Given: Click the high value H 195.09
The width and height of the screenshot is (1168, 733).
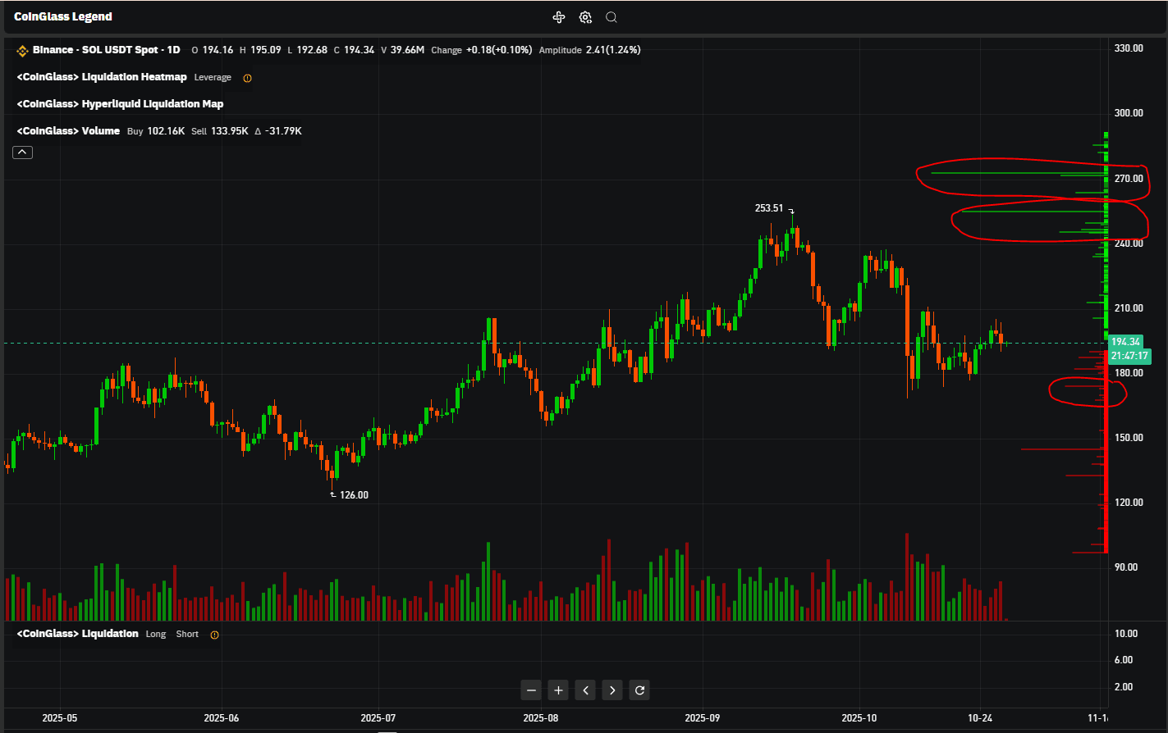Looking at the screenshot, I should pos(260,50).
